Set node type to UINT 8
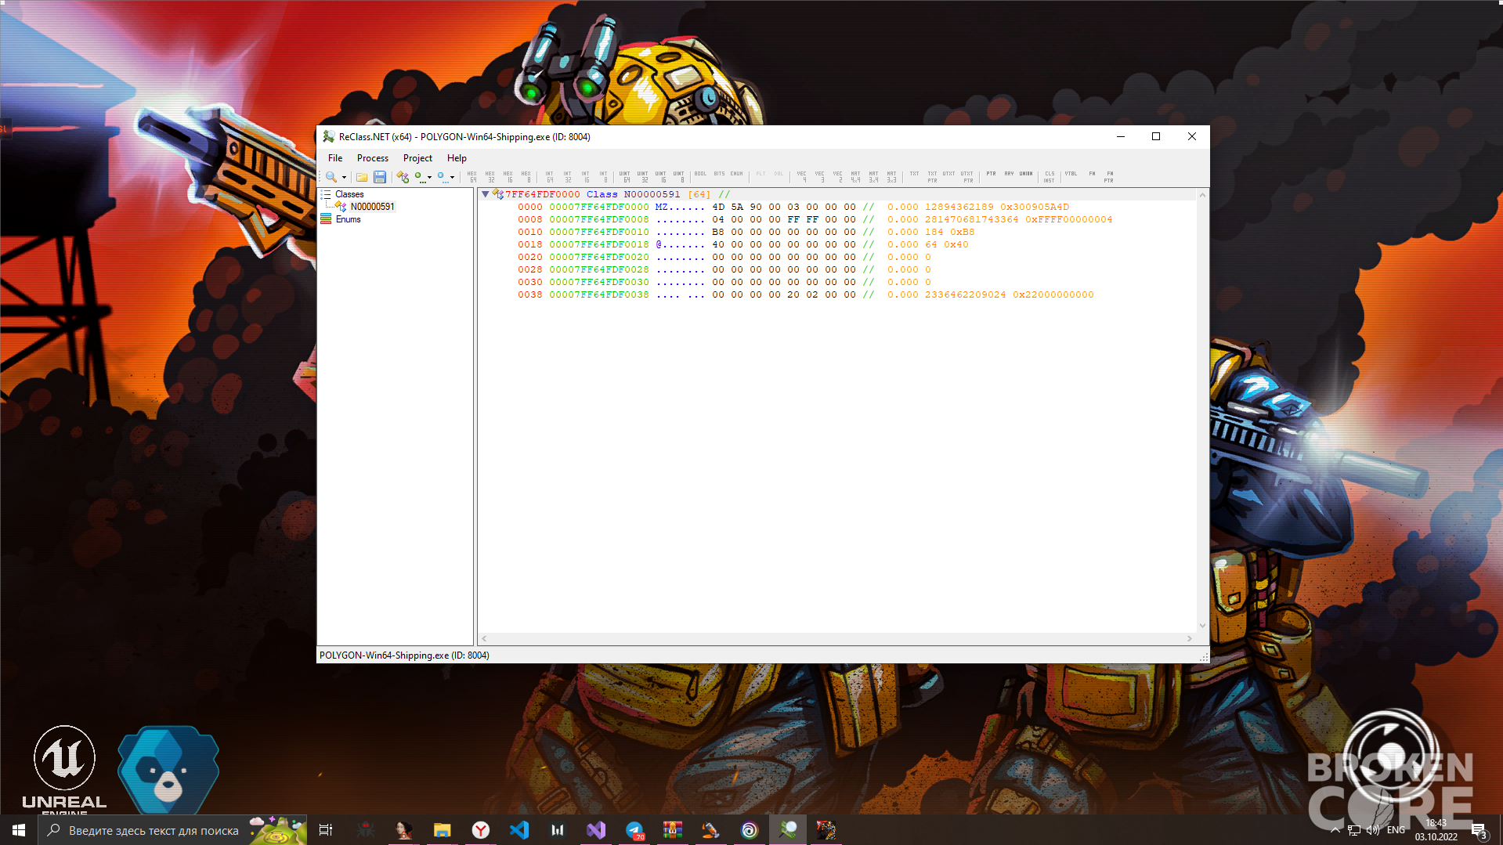1503x845 pixels. click(679, 177)
